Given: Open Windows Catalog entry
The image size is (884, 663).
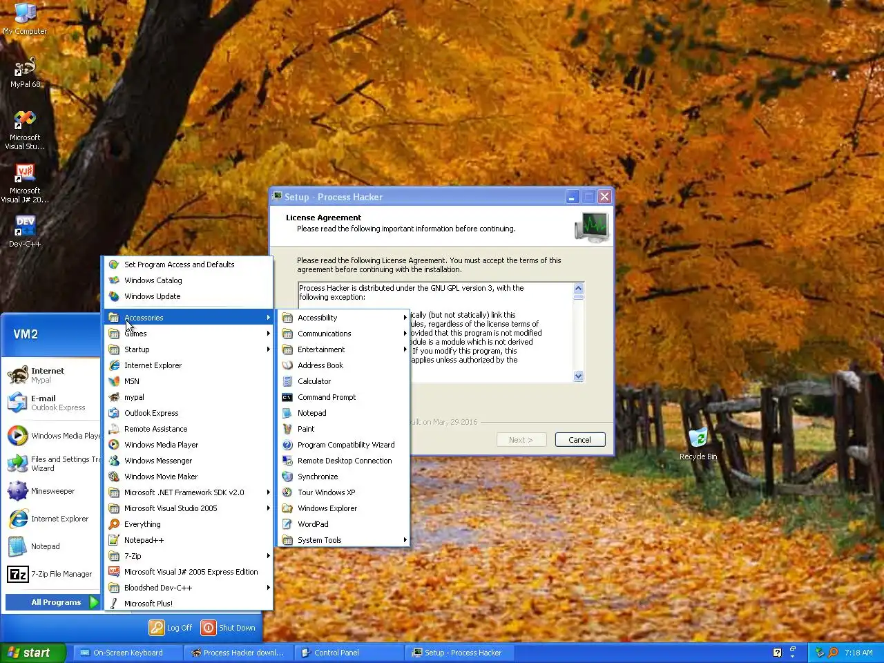Looking at the screenshot, I should [x=189, y=280].
